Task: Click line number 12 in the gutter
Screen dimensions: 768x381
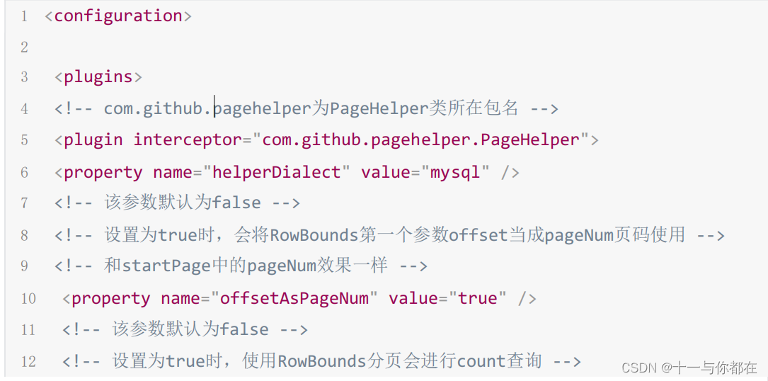Action: [28, 362]
